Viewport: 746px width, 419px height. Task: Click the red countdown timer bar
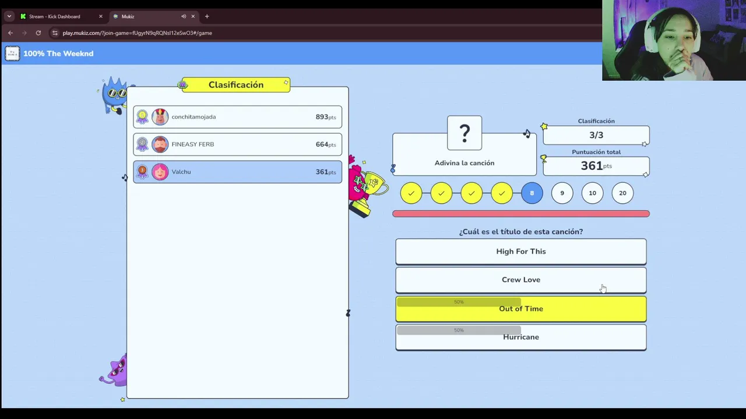[x=521, y=214]
